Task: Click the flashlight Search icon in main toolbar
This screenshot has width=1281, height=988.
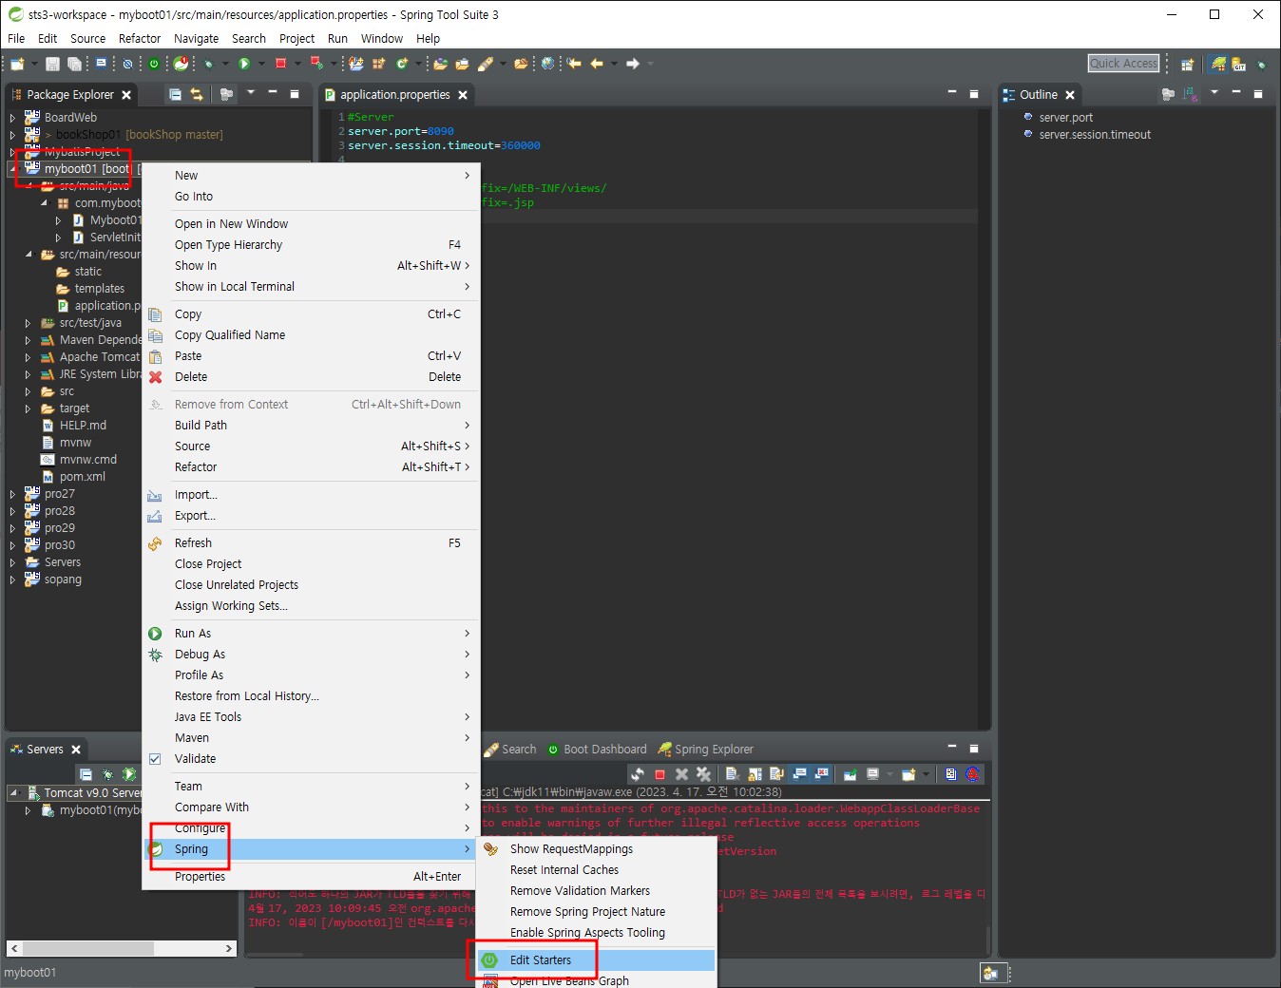Action: tap(486, 64)
